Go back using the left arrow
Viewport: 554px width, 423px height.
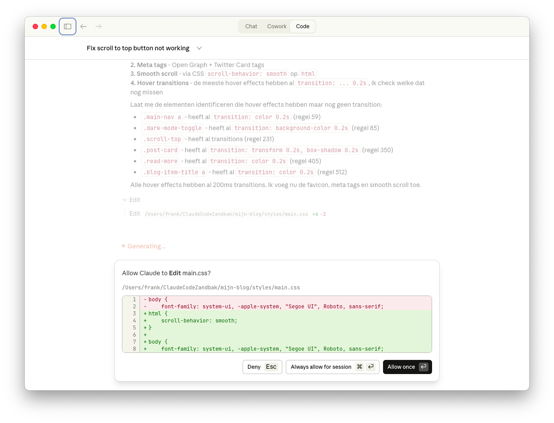(83, 26)
